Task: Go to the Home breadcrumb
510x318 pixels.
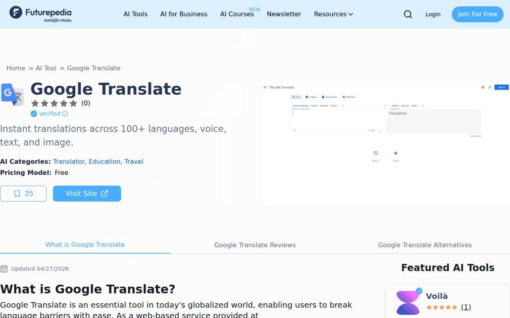Action: coord(16,68)
